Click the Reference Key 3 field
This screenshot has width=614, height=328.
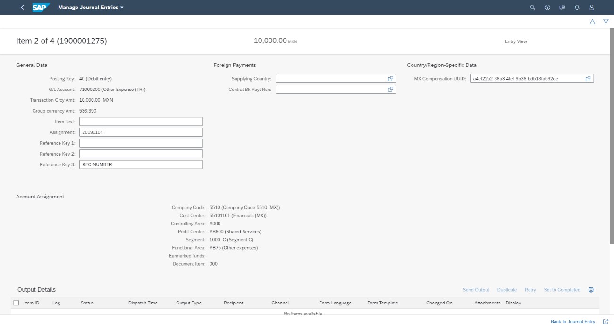[141, 164]
